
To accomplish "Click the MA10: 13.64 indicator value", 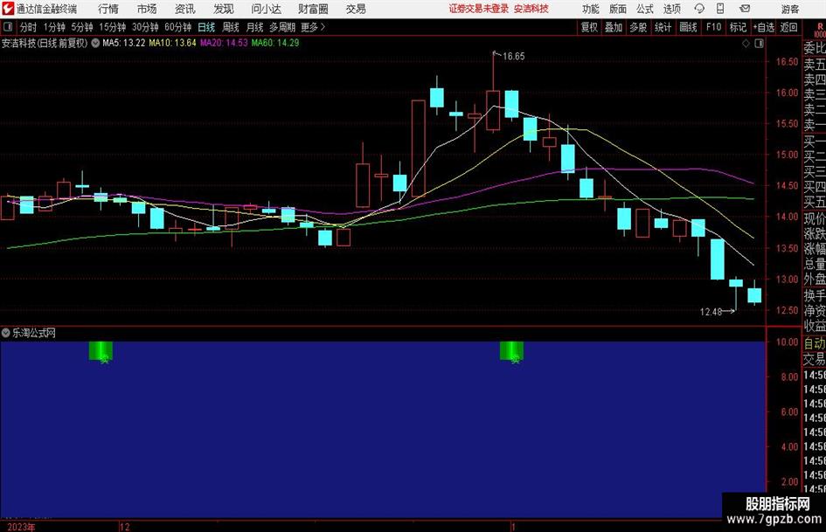I will [173, 43].
